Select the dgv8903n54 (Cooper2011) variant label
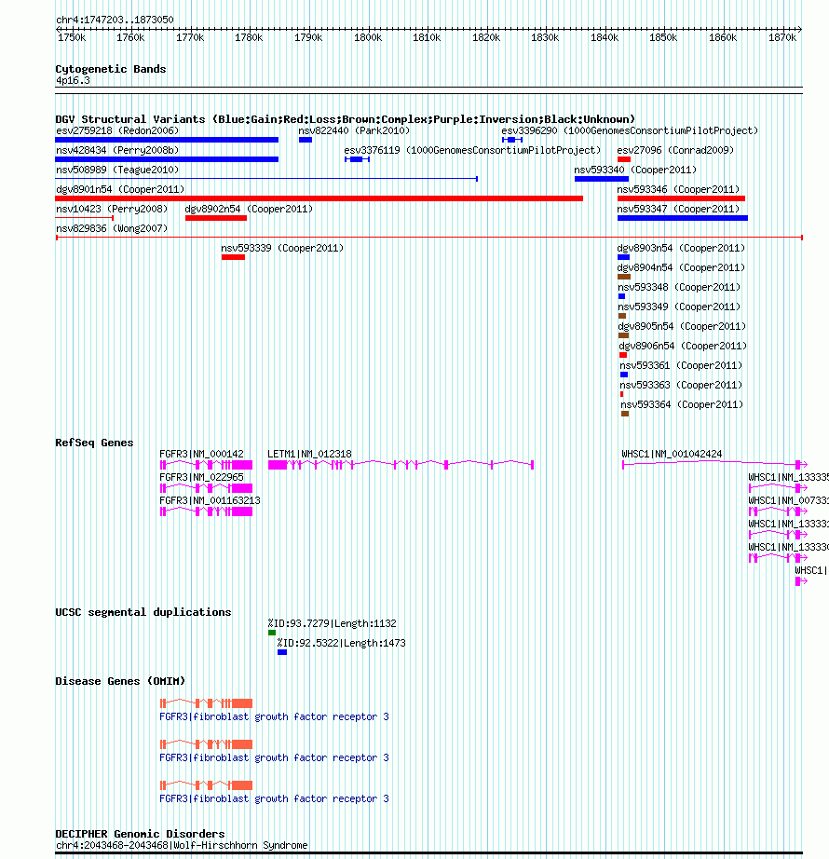 [x=681, y=248]
